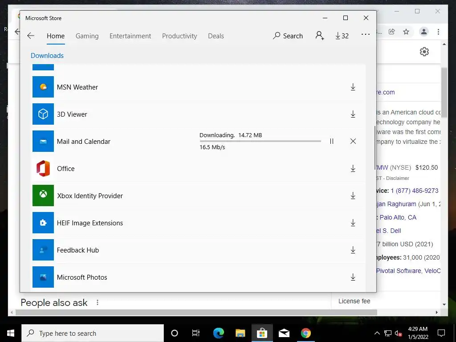The image size is (456, 342).
Task: Open Chrome profile avatar
Action: pos(424,32)
